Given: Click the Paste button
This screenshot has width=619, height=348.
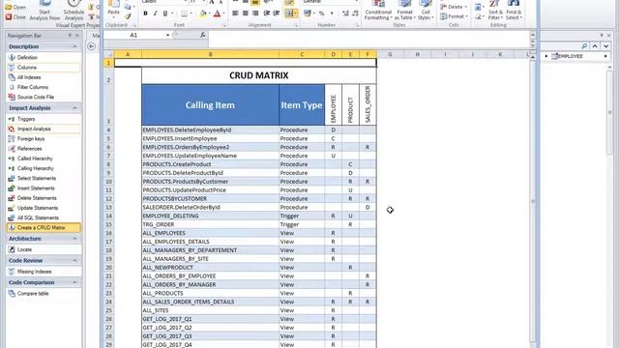Looking at the screenshot, I should [114, 9].
